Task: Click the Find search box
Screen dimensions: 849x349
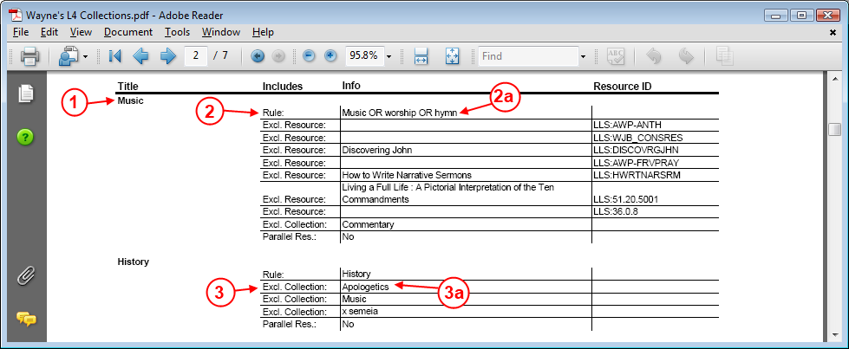Action: tap(528, 55)
